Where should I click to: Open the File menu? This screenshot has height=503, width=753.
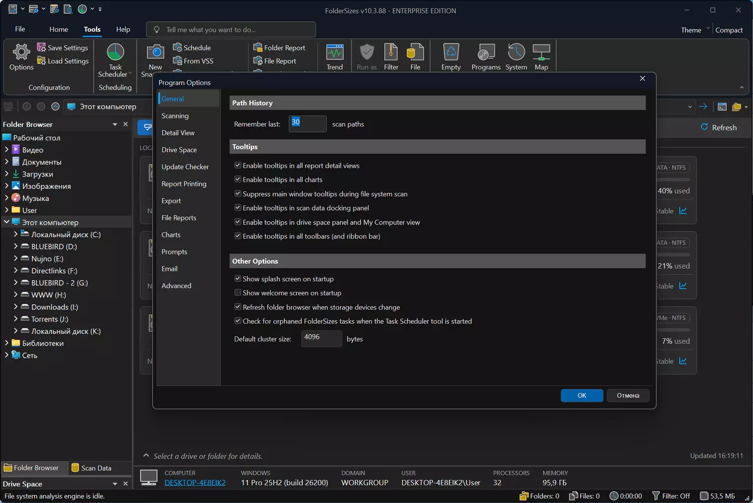click(x=20, y=29)
